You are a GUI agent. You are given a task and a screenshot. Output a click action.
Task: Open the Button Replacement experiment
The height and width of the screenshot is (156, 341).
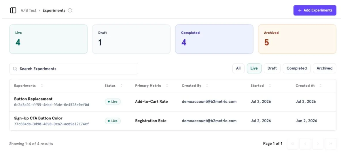click(33, 99)
